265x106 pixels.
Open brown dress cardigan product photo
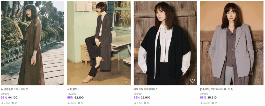pyautogui.click(x=32, y=43)
